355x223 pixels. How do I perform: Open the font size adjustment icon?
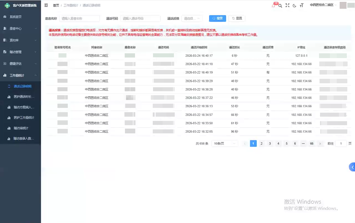[302, 6]
